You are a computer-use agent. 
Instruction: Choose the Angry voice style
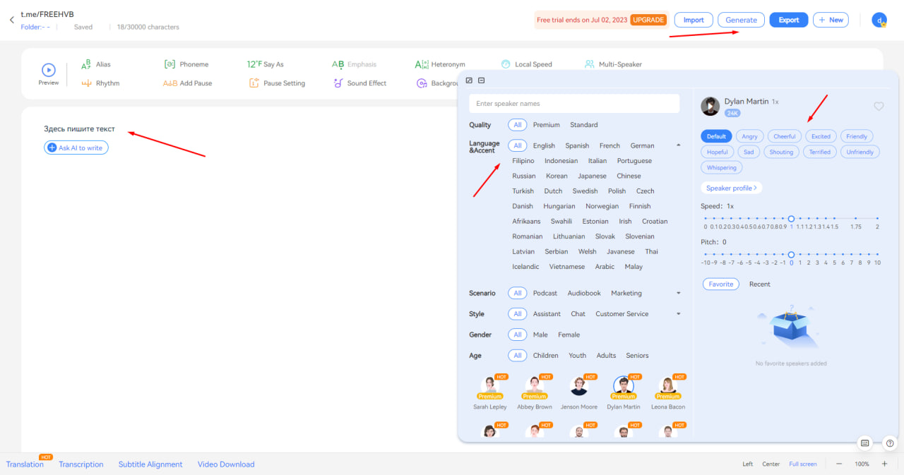point(750,136)
